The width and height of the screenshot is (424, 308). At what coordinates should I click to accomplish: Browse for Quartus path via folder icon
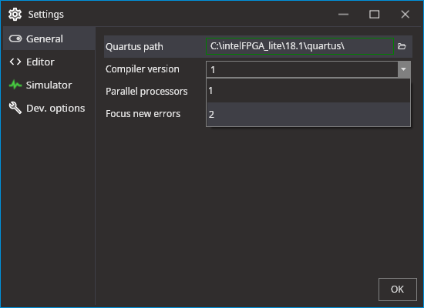[402, 46]
